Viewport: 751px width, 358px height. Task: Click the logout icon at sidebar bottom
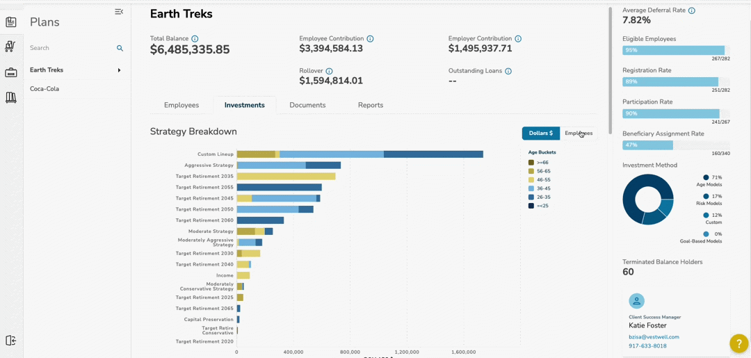click(10, 341)
